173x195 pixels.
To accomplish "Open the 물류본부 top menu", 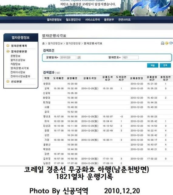I will (109, 20).
